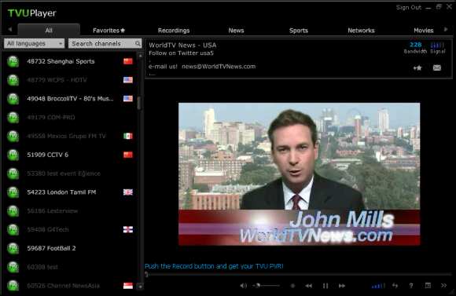Click the TVUPlayer logo

(32, 13)
